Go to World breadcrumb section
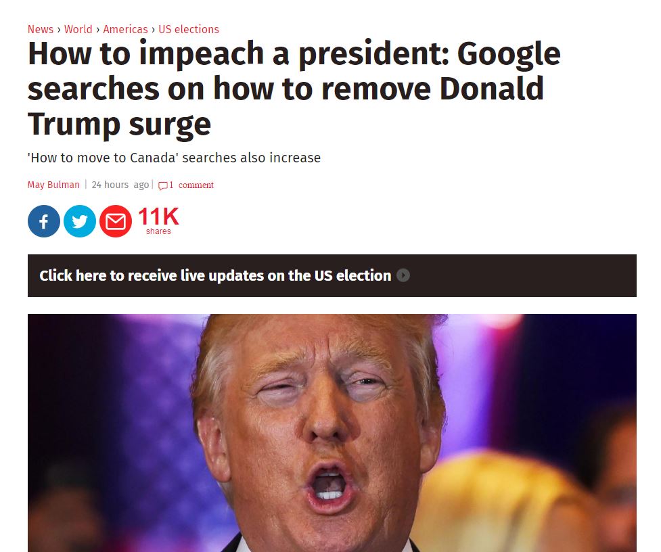 click(x=78, y=29)
